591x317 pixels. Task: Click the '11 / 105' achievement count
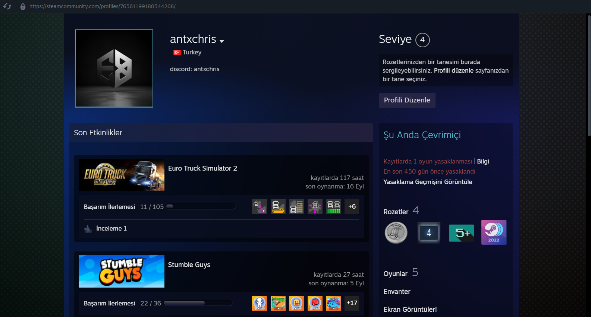(x=152, y=207)
